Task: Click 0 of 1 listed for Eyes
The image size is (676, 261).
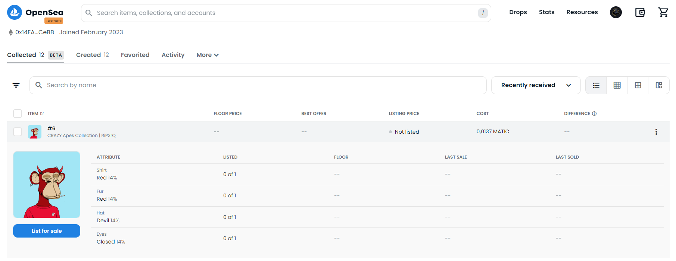Action: tap(230, 238)
